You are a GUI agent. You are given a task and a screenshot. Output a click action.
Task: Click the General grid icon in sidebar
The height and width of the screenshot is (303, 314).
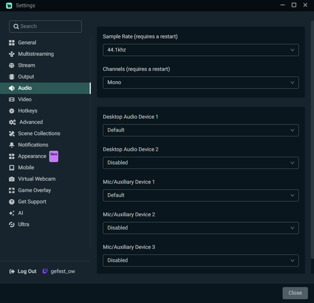point(12,43)
